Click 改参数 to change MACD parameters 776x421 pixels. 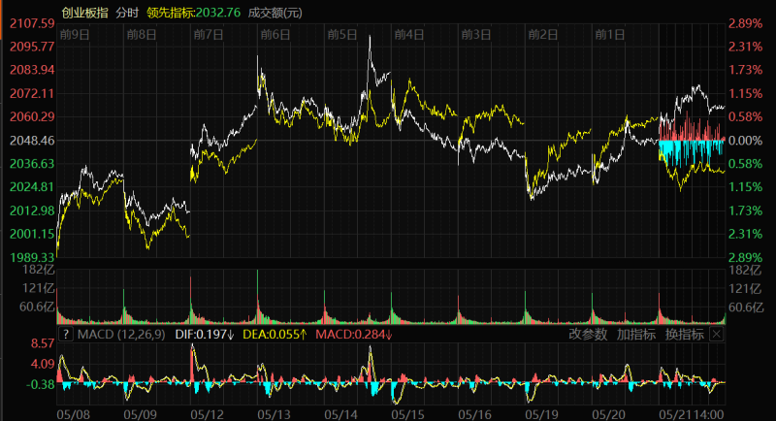pos(588,335)
